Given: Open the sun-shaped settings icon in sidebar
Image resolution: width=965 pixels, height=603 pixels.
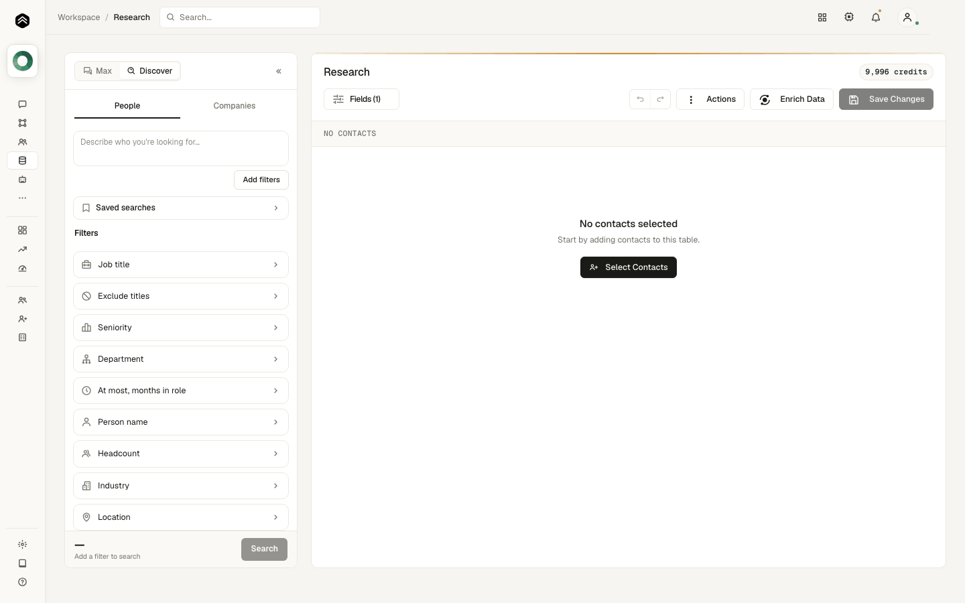Looking at the screenshot, I should click(x=22, y=545).
